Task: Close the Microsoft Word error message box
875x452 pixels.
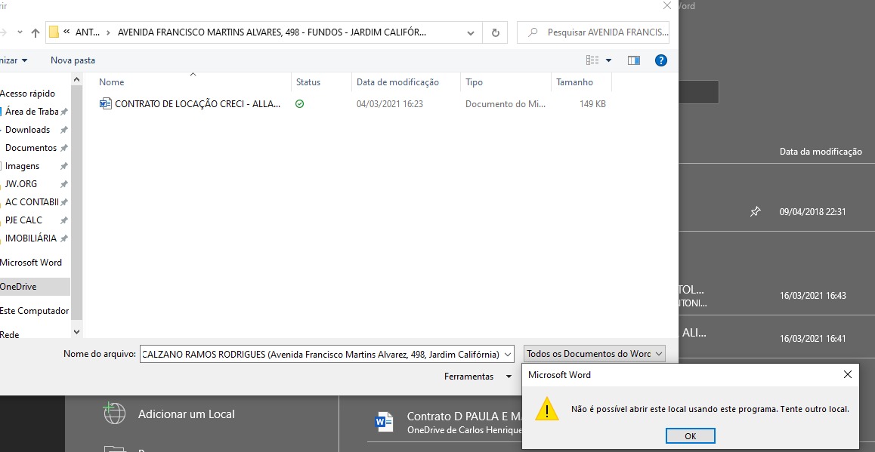Action: (x=847, y=374)
